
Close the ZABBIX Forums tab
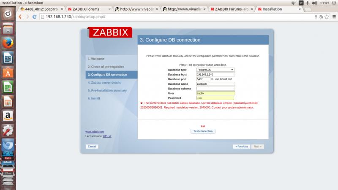109,9
